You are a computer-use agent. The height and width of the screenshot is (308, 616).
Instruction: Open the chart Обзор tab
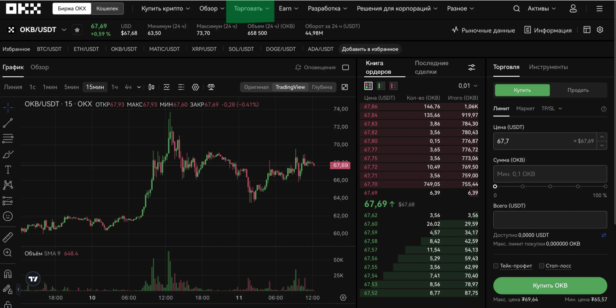pyautogui.click(x=40, y=67)
